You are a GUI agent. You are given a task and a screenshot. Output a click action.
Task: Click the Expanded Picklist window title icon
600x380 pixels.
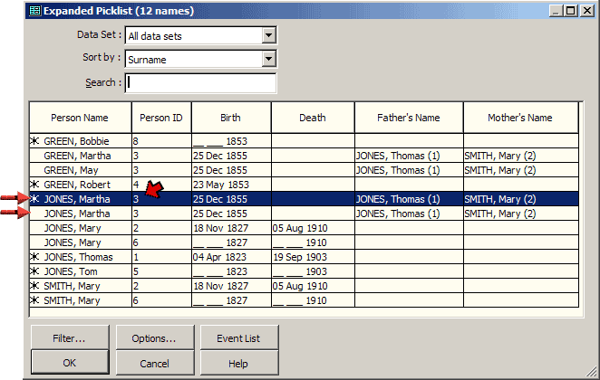point(10,11)
